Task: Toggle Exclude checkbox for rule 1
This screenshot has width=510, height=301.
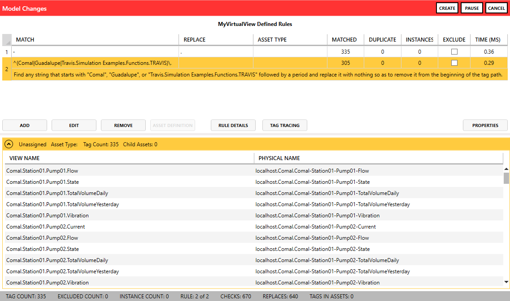Action: pos(454,51)
